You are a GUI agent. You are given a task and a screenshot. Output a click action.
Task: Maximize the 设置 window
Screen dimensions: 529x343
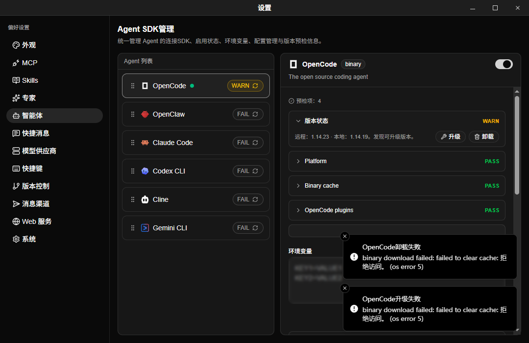(495, 8)
